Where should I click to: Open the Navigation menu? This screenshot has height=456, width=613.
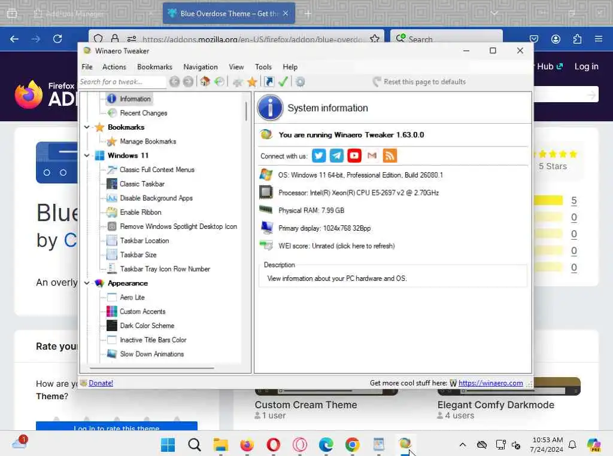201,67
